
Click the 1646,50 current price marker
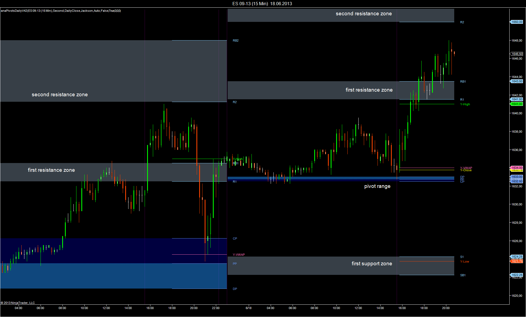[x=517, y=54]
